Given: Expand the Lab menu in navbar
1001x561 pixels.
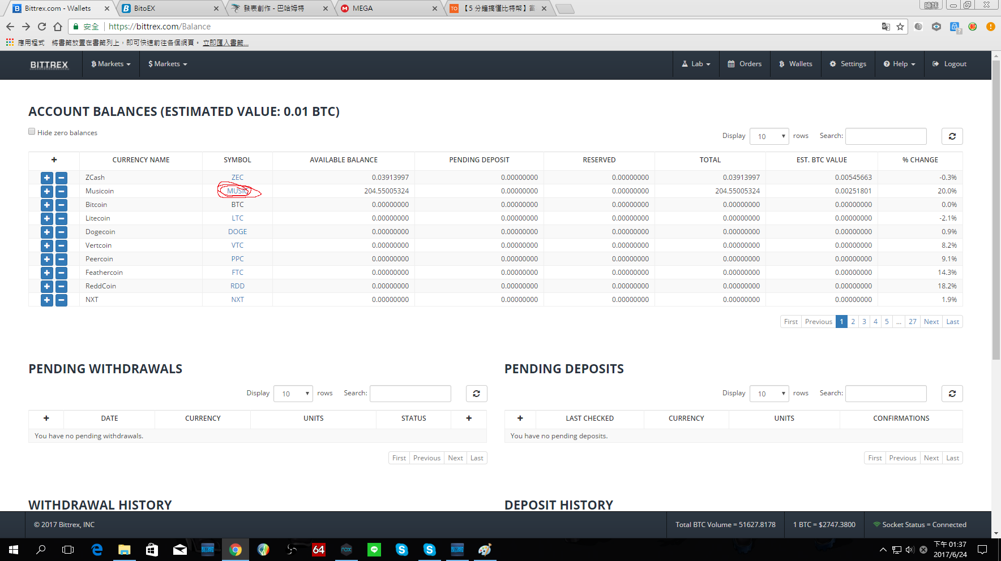Looking at the screenshot, I should (x=696, y=64).
